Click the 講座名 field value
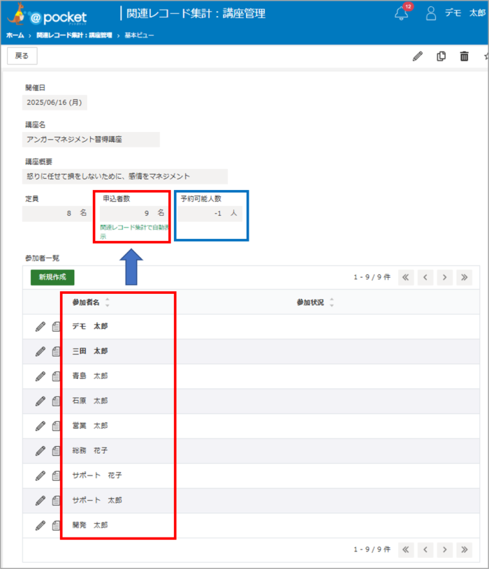The width and height of the screenshot is (489, 569). tap(91, 140)
